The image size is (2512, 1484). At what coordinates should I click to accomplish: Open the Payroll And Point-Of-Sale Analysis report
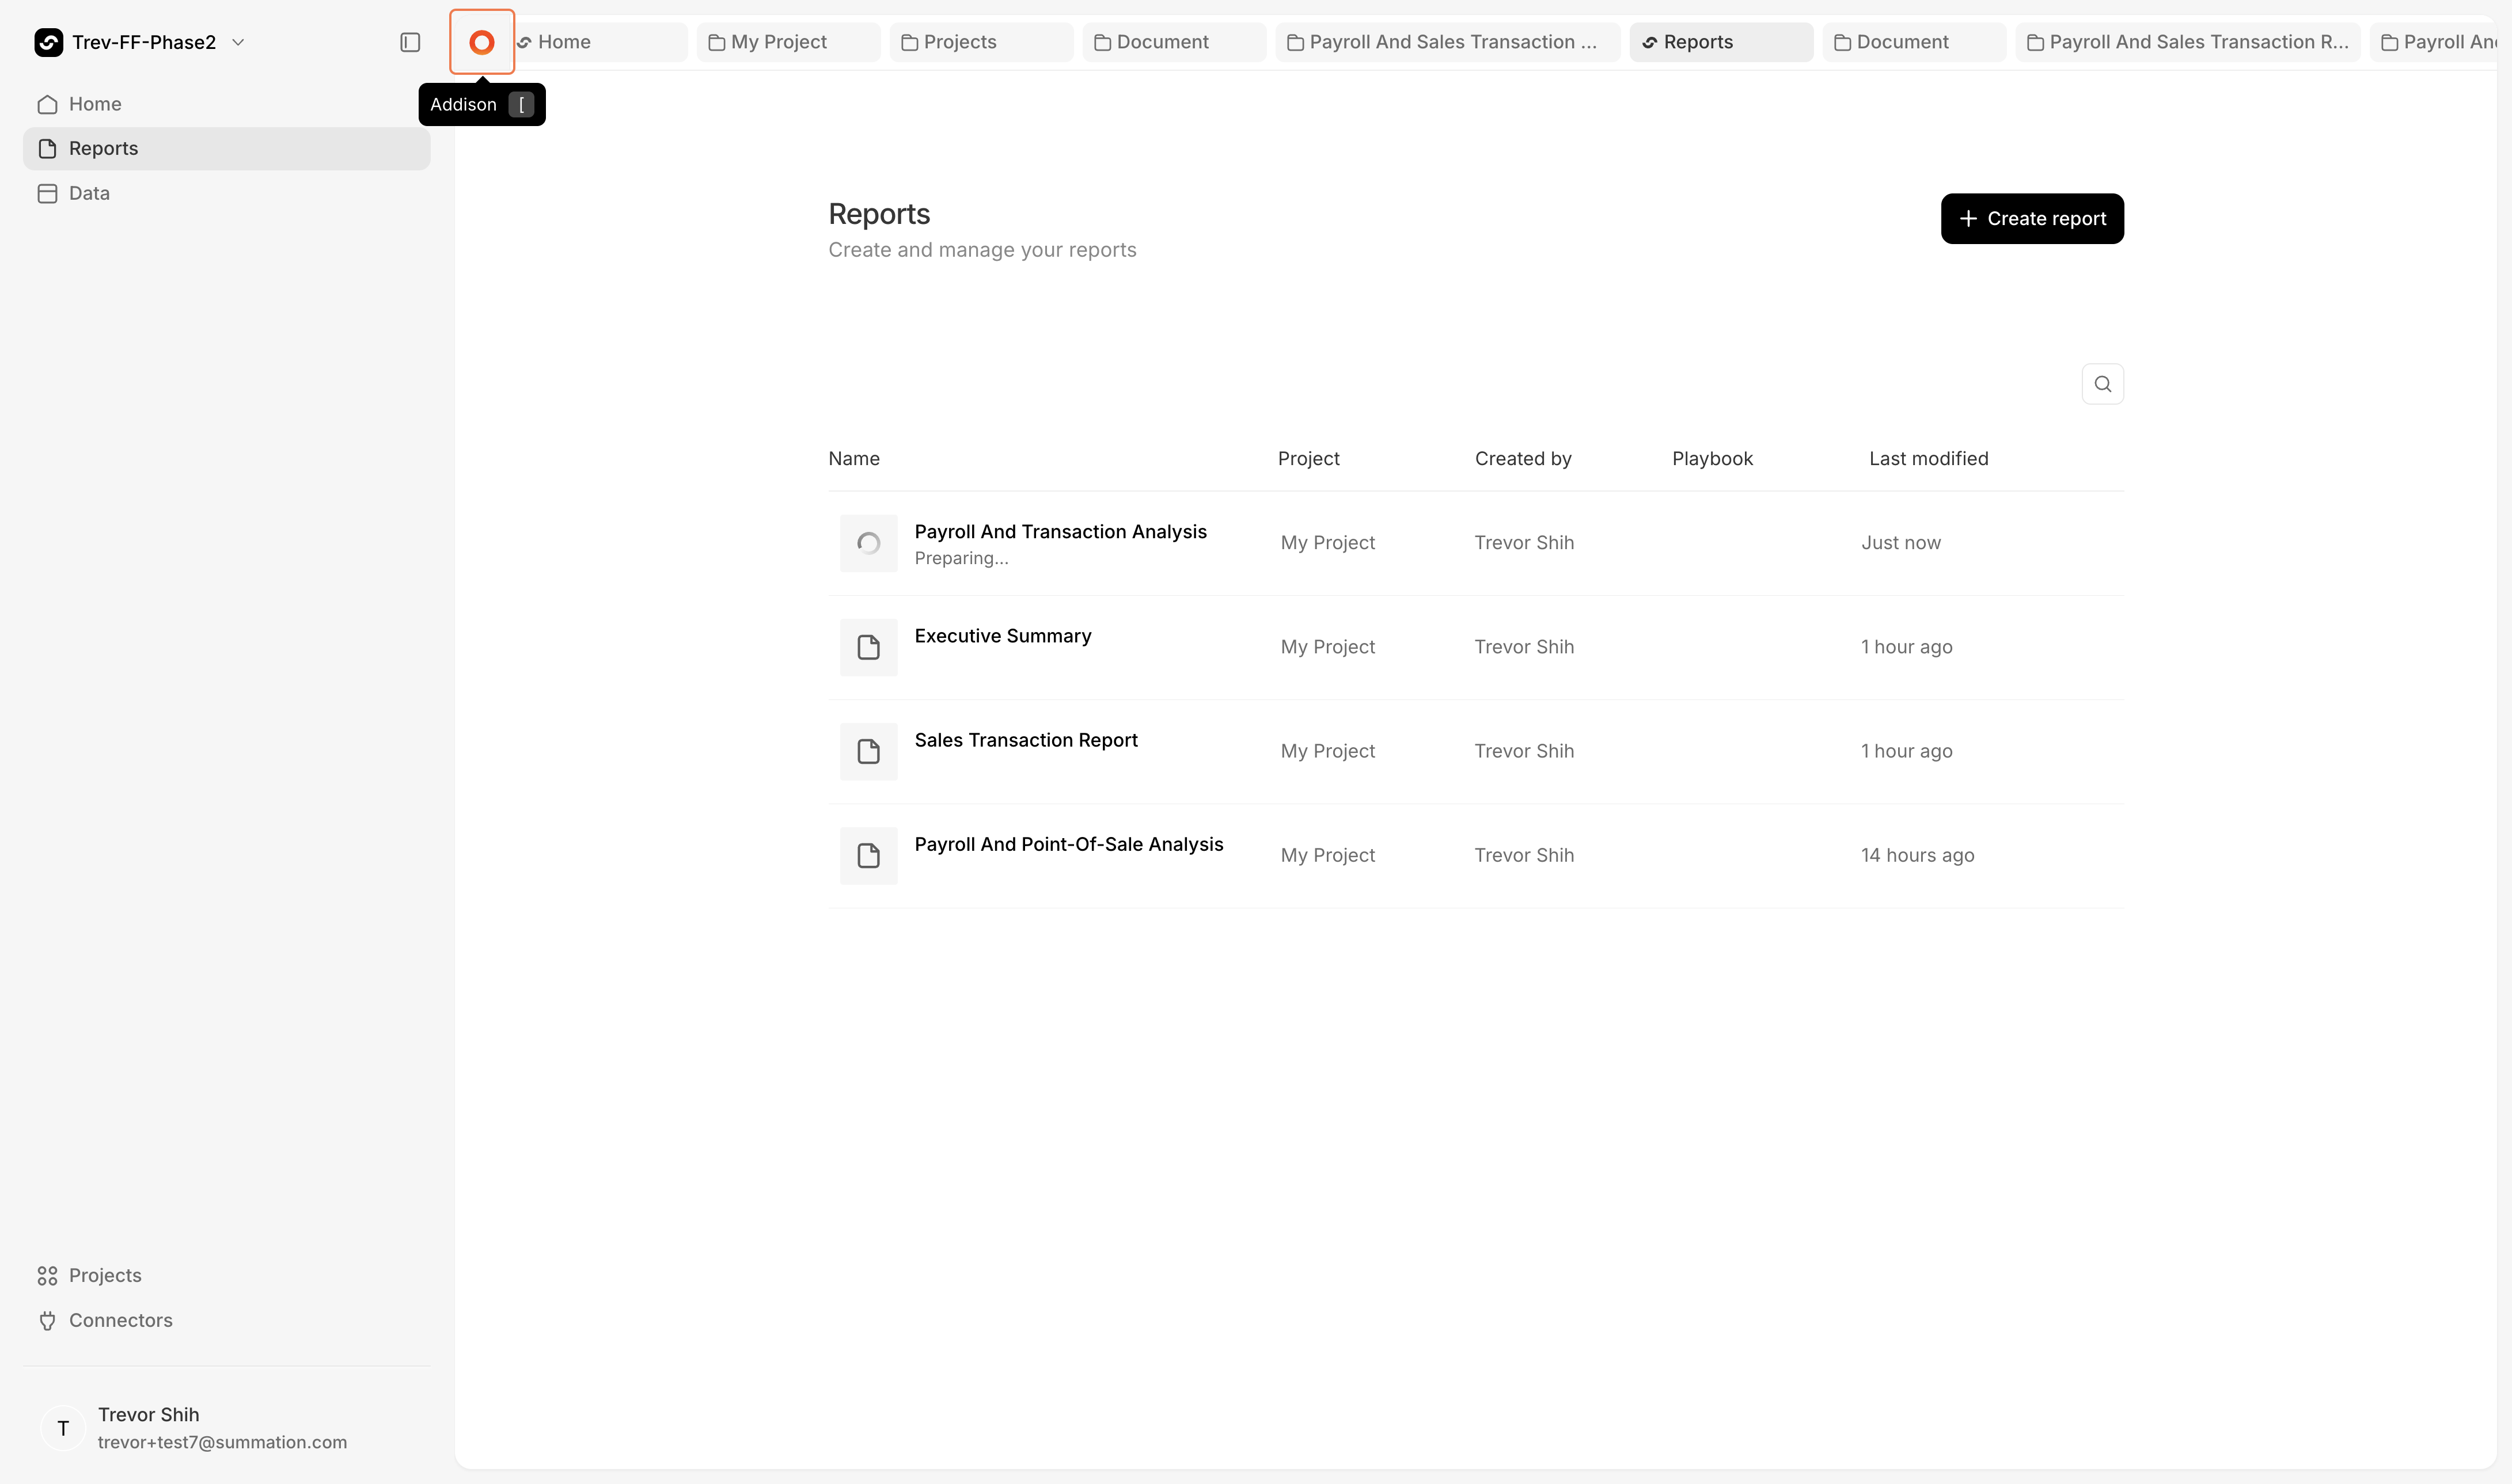[1068, 844]
